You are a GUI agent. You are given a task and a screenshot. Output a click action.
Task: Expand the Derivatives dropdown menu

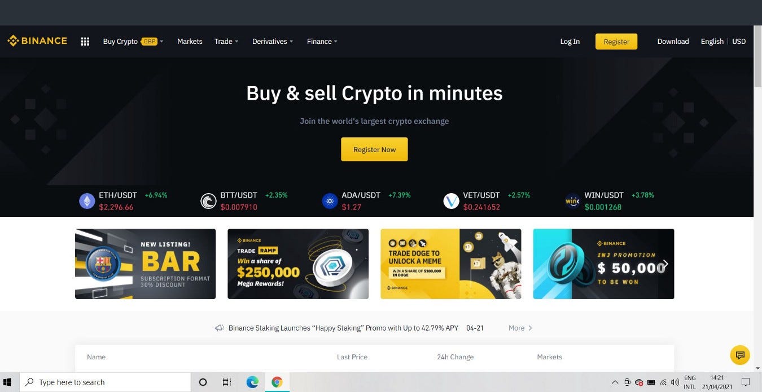tap(273, 41)
